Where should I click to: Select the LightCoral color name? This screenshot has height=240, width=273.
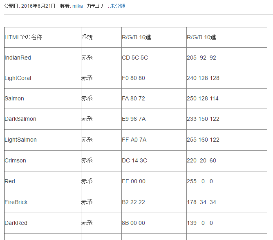[18, 78]
